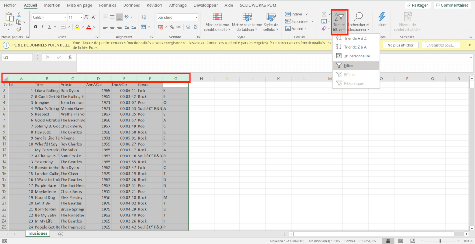Open Rechercher et sélectionner magnifier
This screenshot has height=244, width=475.
coord(358,22)
